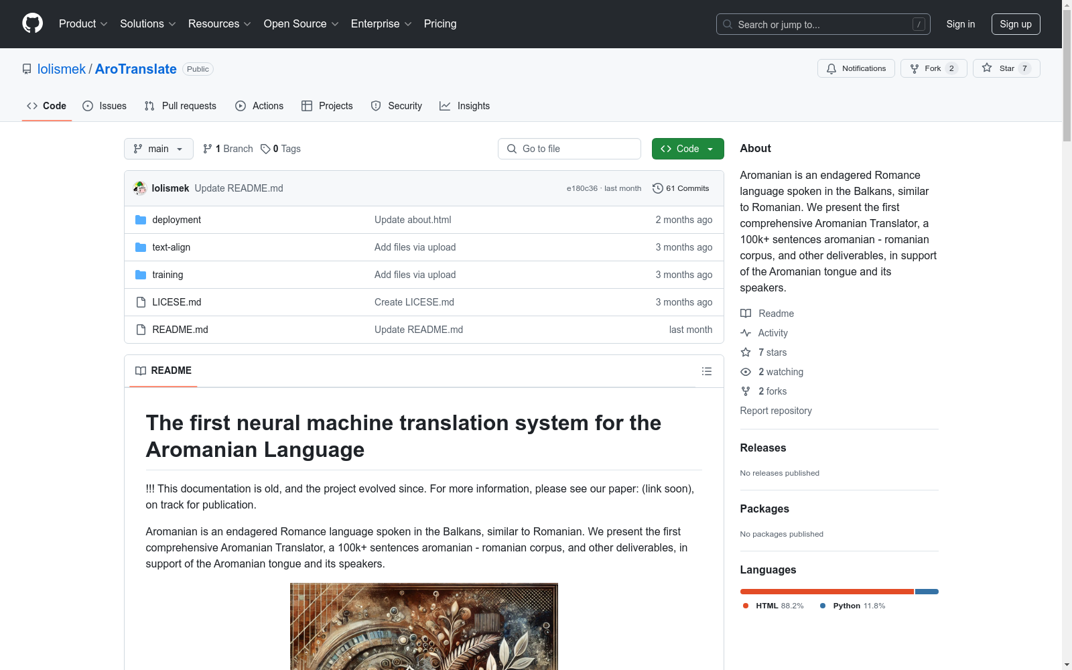Expand the Open Source menu
Screen dimensions: 1072x670
(301, 24)
